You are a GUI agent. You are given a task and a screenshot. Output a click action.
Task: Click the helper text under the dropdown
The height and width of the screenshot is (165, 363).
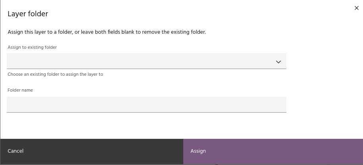[x=55, y=75]
